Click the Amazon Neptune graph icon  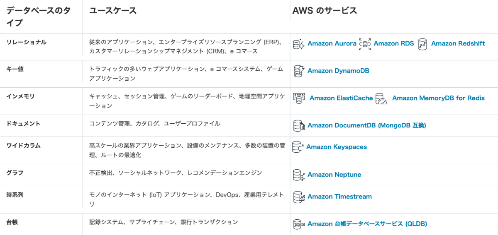299,175
